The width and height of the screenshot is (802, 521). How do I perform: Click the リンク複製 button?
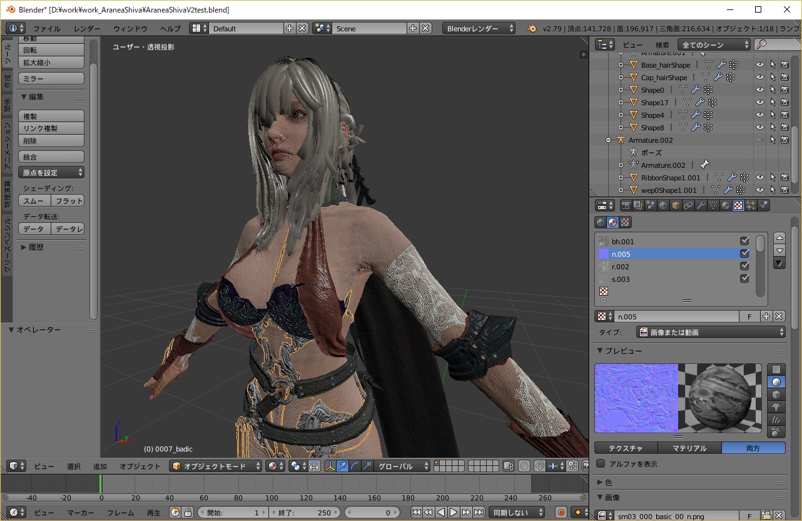coord(51,128)
